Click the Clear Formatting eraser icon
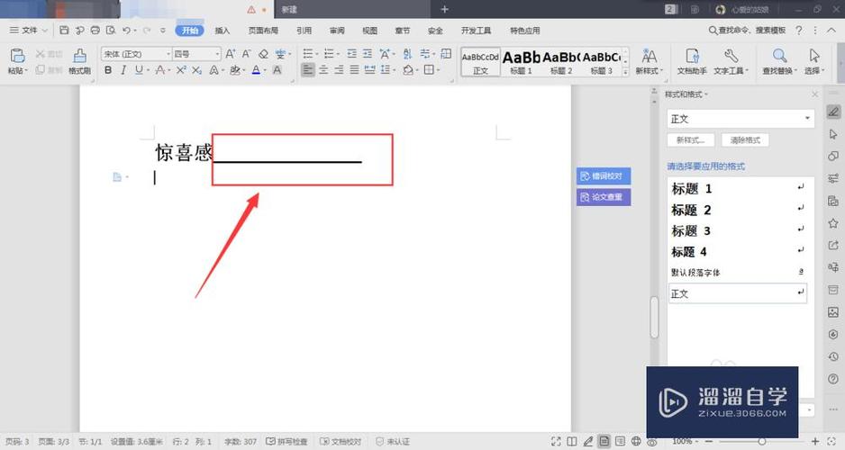 coord(263,54)
